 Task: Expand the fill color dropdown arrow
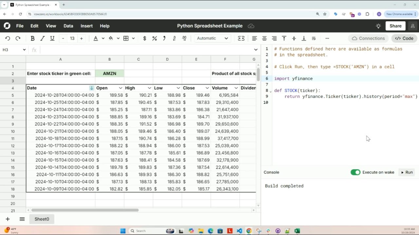[118, 39]
